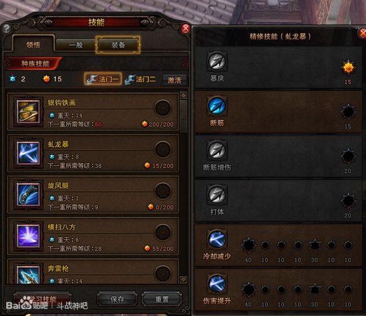Toggle the round slot beside 虬龙暴
Image resolution: width=366 pixels, height=316 pixels.
pyautogui.click(x=163, y=149)
